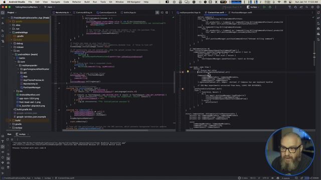Image resolution: width=321 pixels, height=180 pixels.
Task: Open the Run tool window icon on left strip
Action: click(3, 146)
